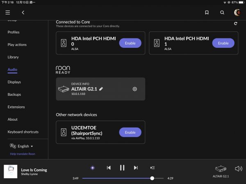Go back with the left chevron
This screenshot has height=184, width=246.
(x=23, y=13)
